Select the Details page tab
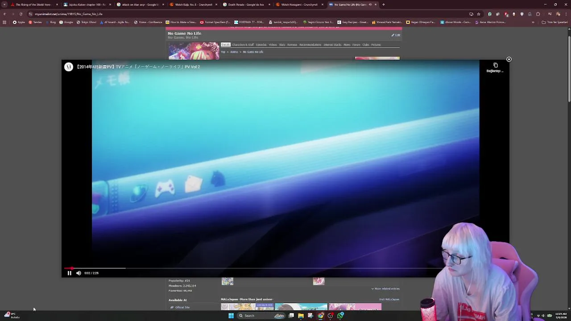 click(x=225, y=45)
